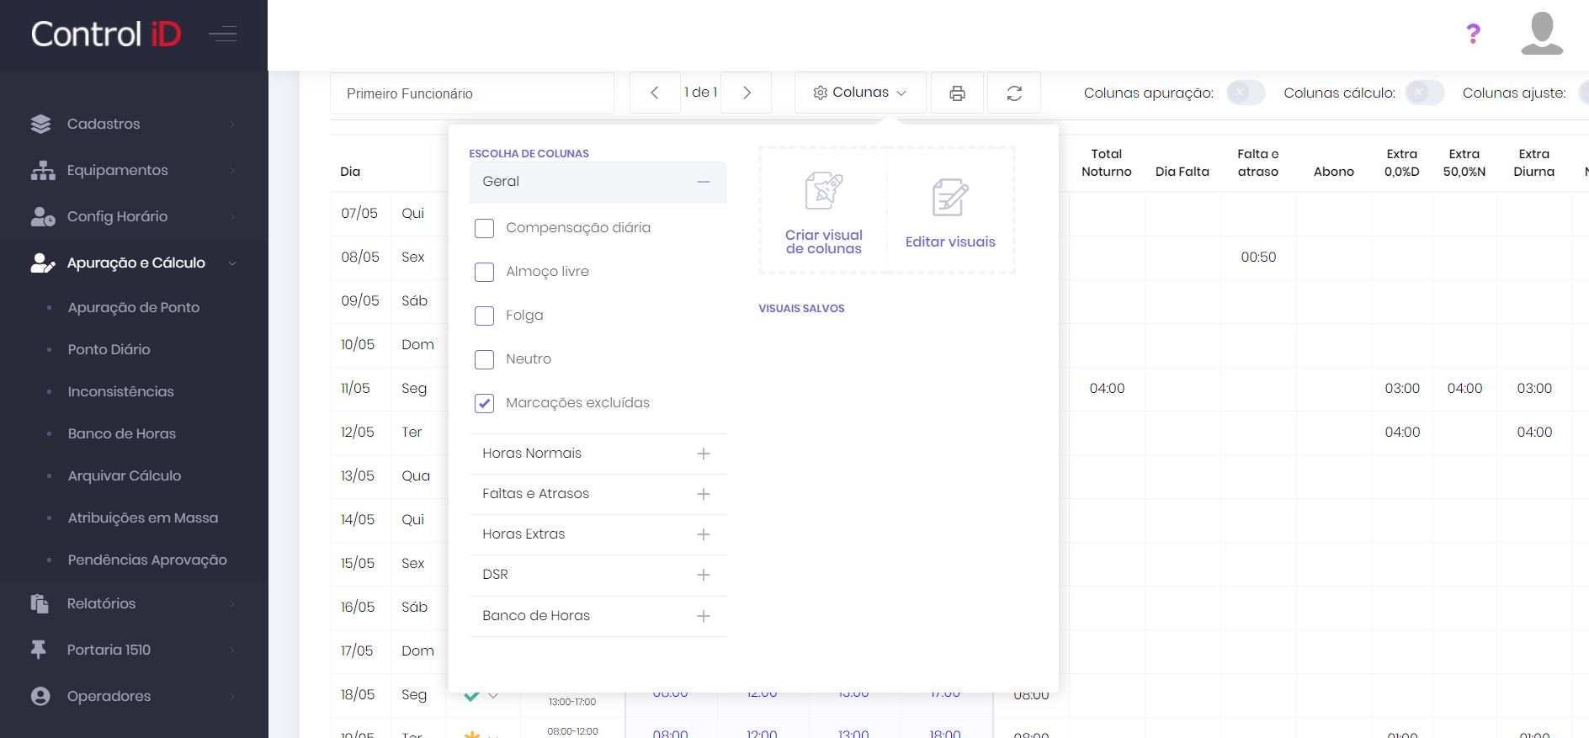Image resolution: width=1589 pixels, height=738 pixels.
Task: Click the refresh icon button
Action: coord(1014,93)
